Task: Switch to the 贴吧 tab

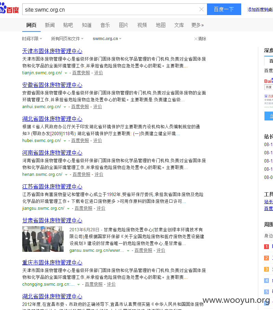Action: point(68,25)
